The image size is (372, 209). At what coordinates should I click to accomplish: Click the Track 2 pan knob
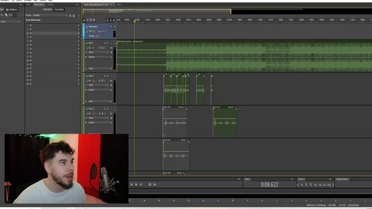pyautogui.click(x=102, y=81)
